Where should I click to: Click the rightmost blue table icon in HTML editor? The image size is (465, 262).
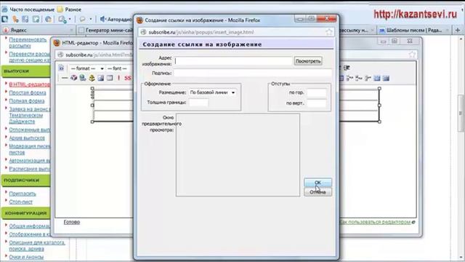(x=386, y=78)
